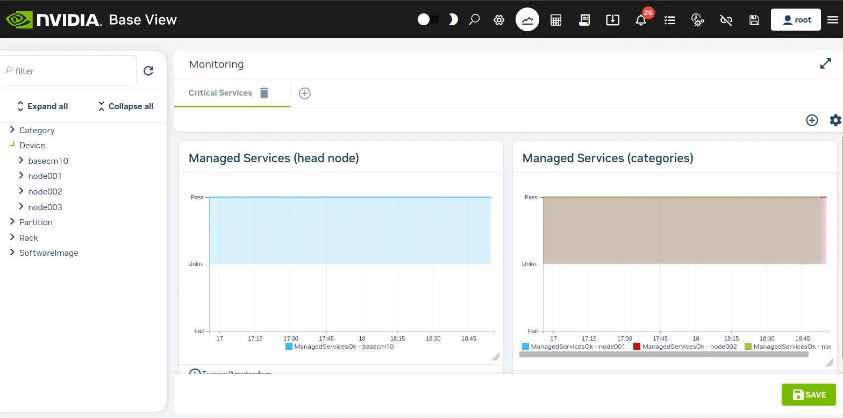This screenshot has width=843, height=418.
Task: Open the hamburger menu in top bar
Action: tap(833, 20)
